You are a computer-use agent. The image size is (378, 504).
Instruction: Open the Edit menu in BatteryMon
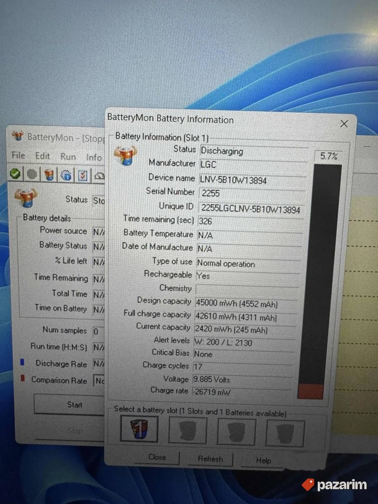pyautogui.click(x=42, y=156)
